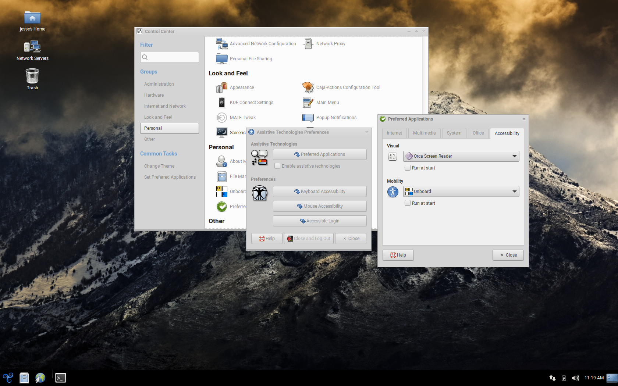Launch MATE Tweak icon

click(x=222, y=118)
